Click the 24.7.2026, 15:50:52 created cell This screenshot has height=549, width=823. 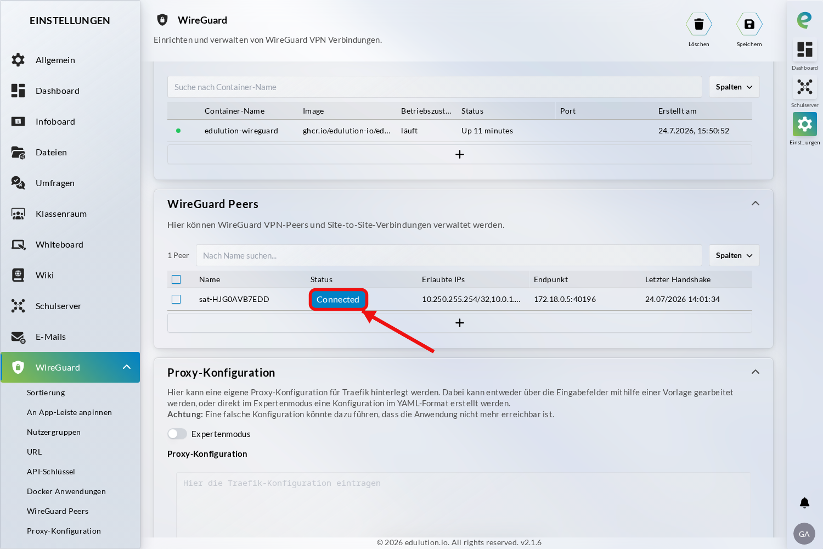(x=694, y=131)
